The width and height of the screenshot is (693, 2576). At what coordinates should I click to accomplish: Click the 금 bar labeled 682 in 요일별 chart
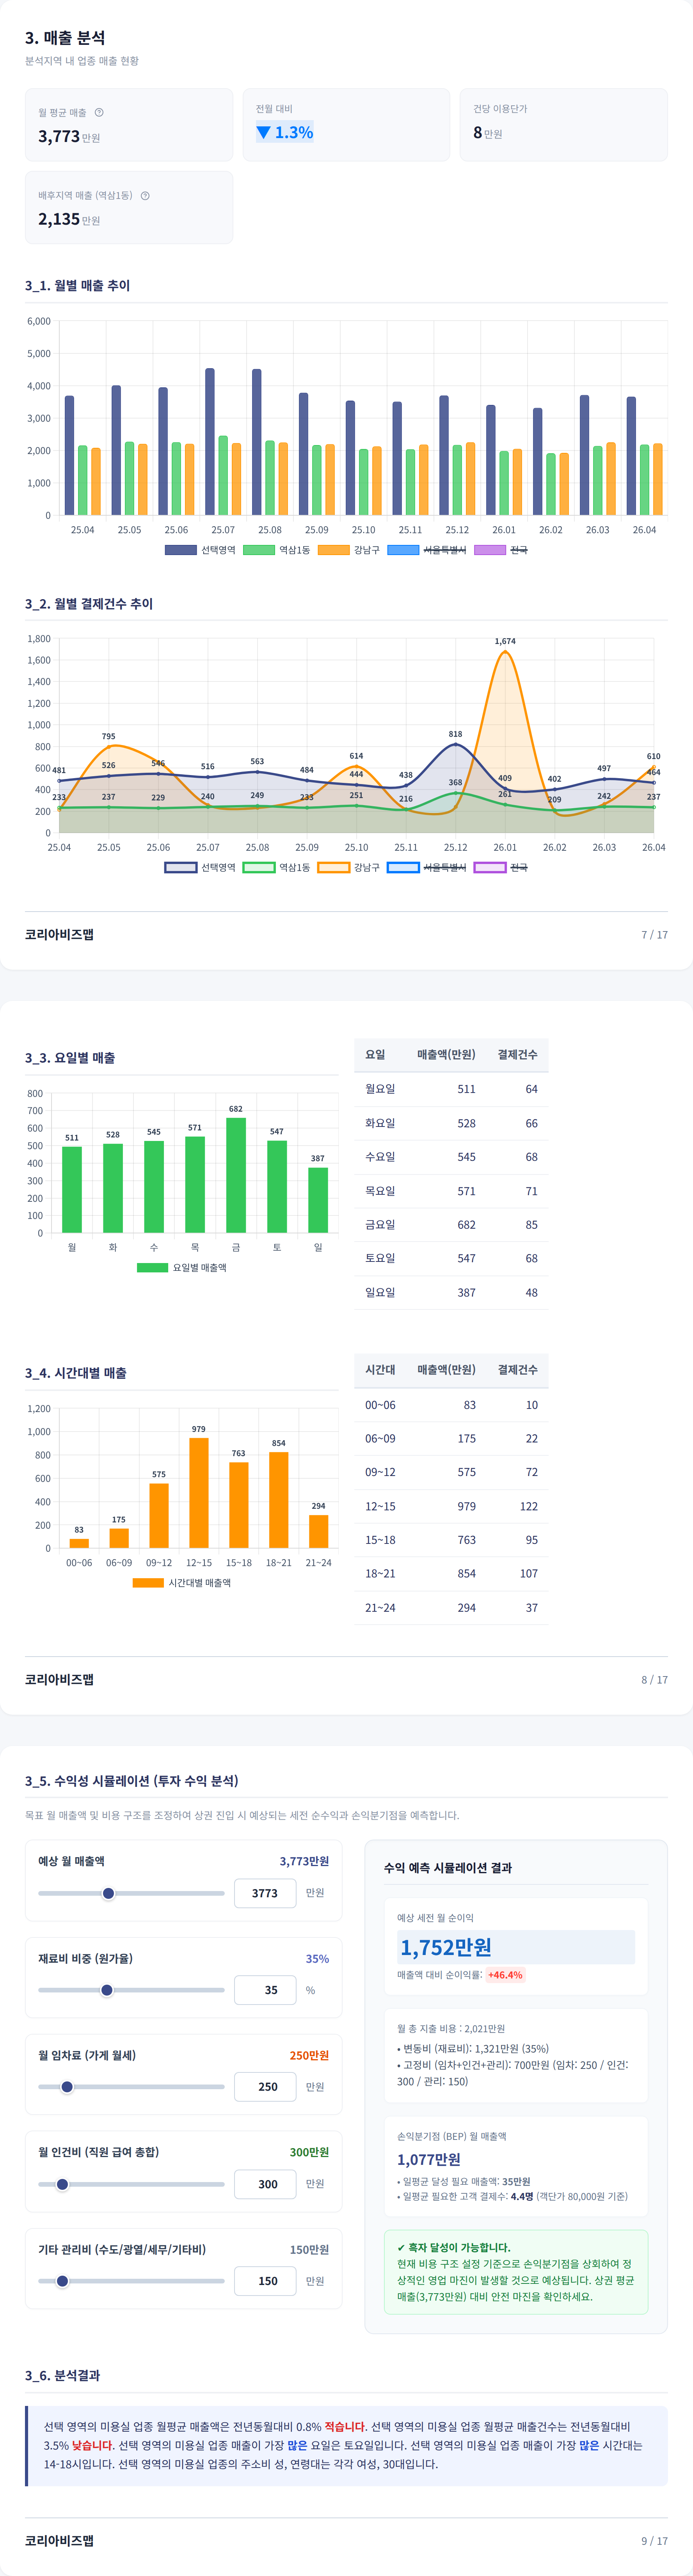(x=236, y=1175)
